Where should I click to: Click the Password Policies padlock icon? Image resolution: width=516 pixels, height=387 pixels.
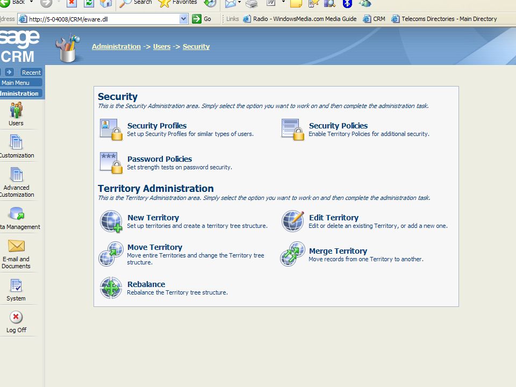click(x=111, y=163)
